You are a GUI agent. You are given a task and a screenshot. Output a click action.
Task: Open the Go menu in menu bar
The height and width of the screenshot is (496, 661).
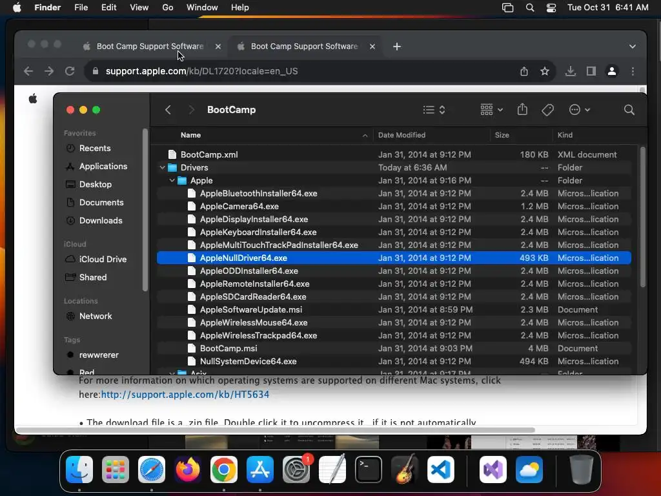168,8
